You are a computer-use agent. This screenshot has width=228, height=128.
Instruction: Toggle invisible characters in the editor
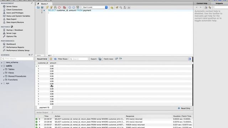pyautogui.click(x=125, y=7)
